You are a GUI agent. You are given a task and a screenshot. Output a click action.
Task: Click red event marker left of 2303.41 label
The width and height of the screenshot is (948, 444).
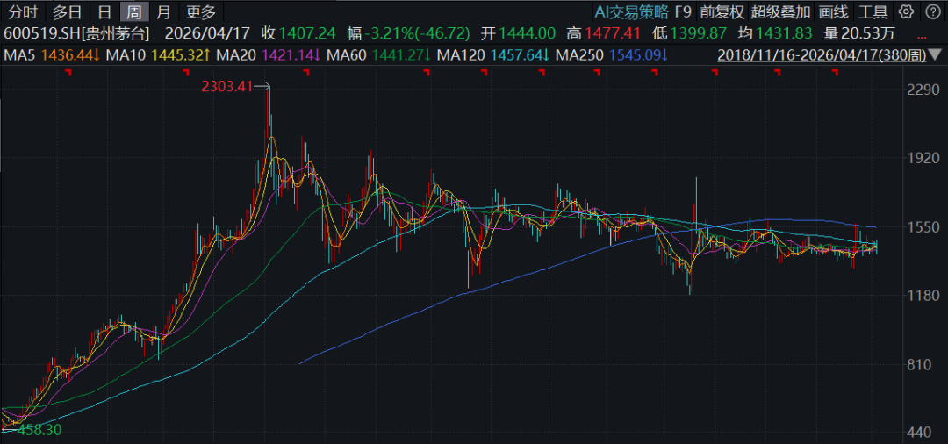coord(187,73)
